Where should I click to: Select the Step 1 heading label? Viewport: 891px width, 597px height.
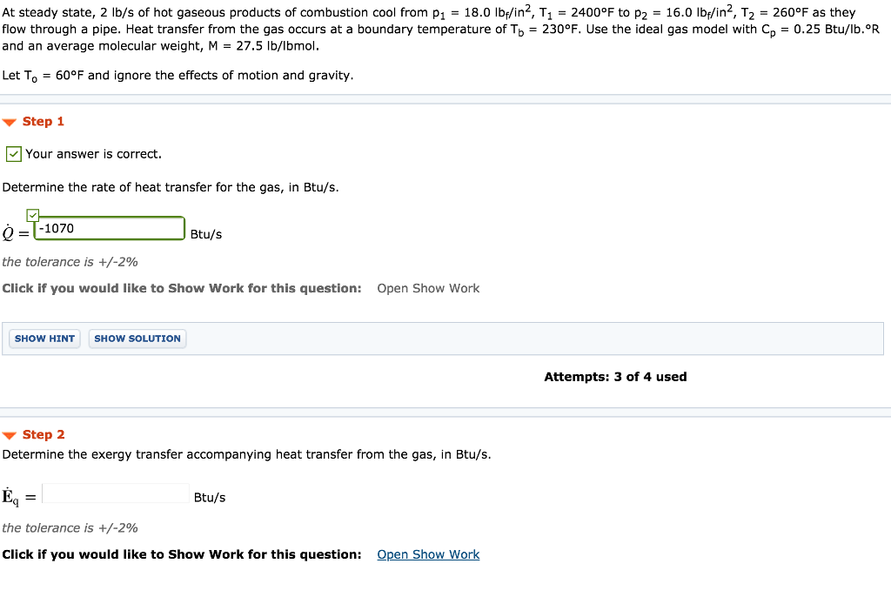click(41, 121)
